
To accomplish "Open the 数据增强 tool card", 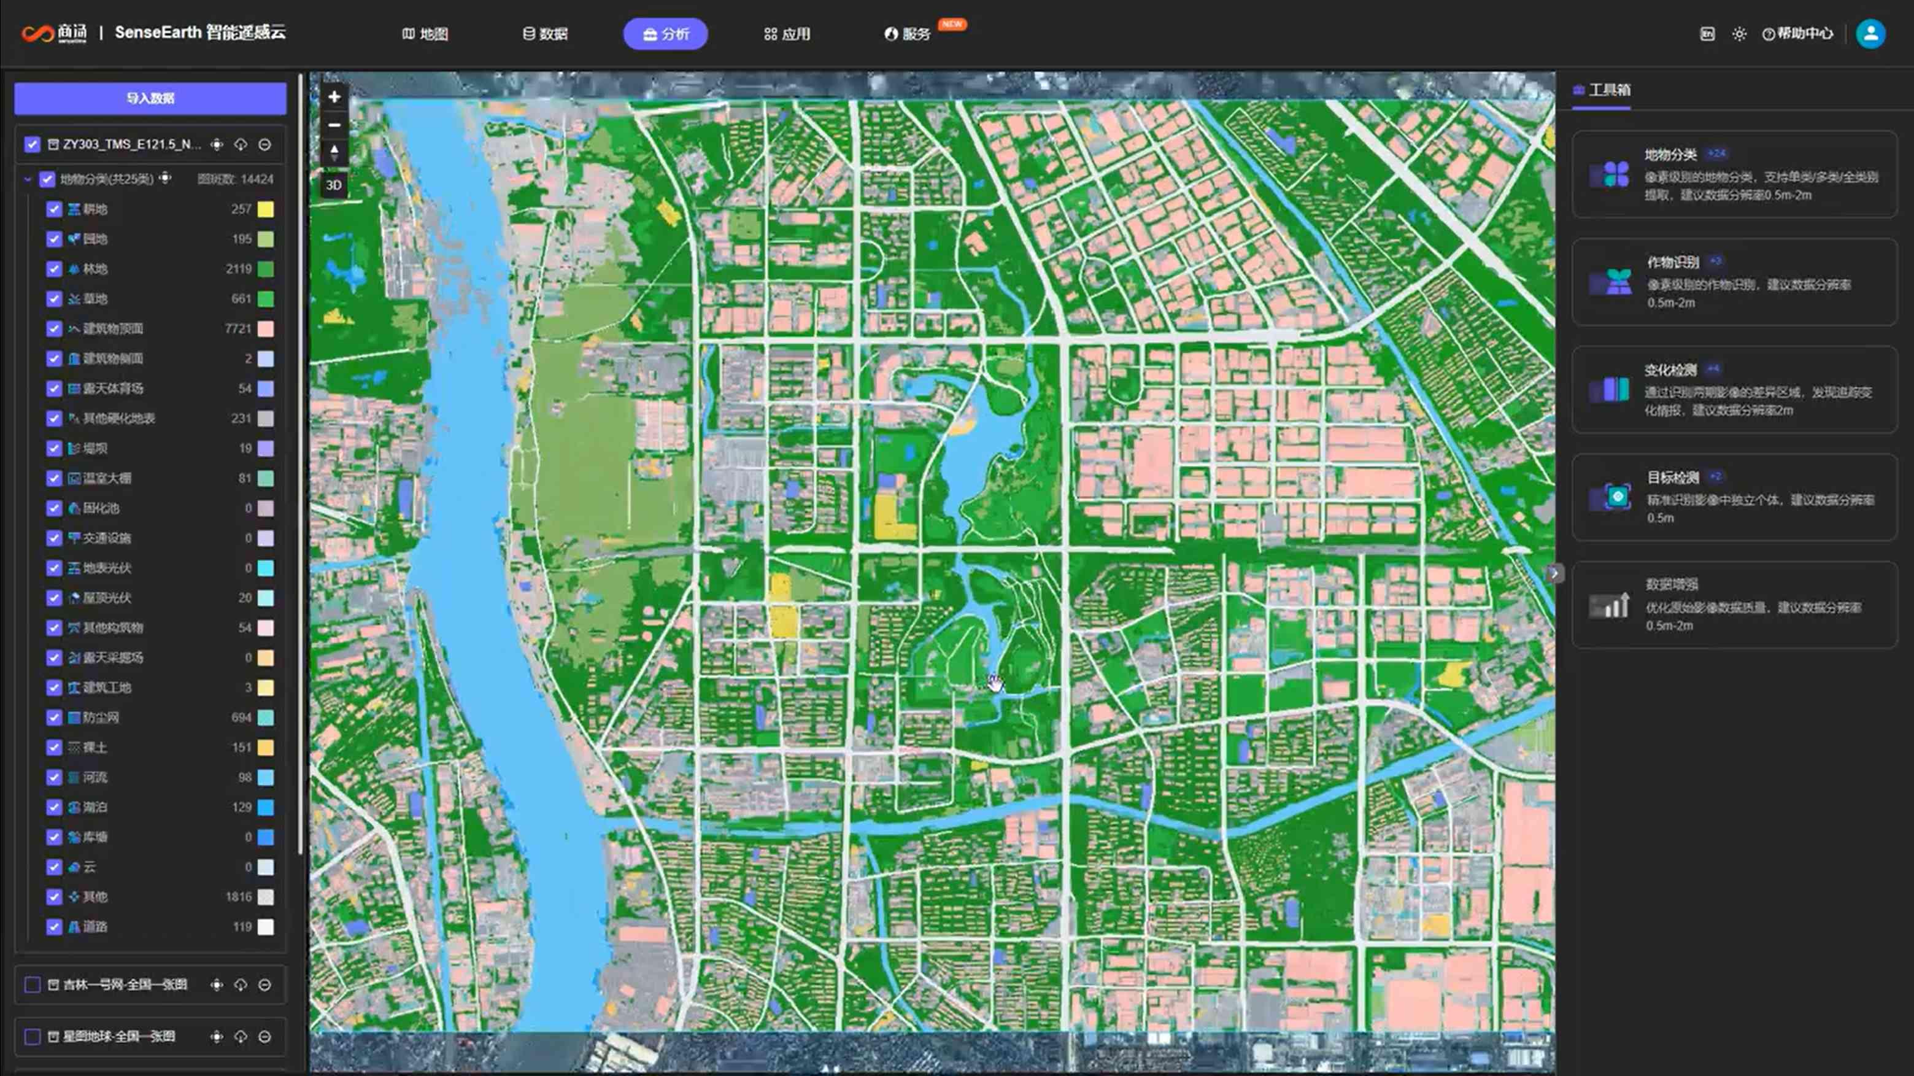I will pos(1734,605).
